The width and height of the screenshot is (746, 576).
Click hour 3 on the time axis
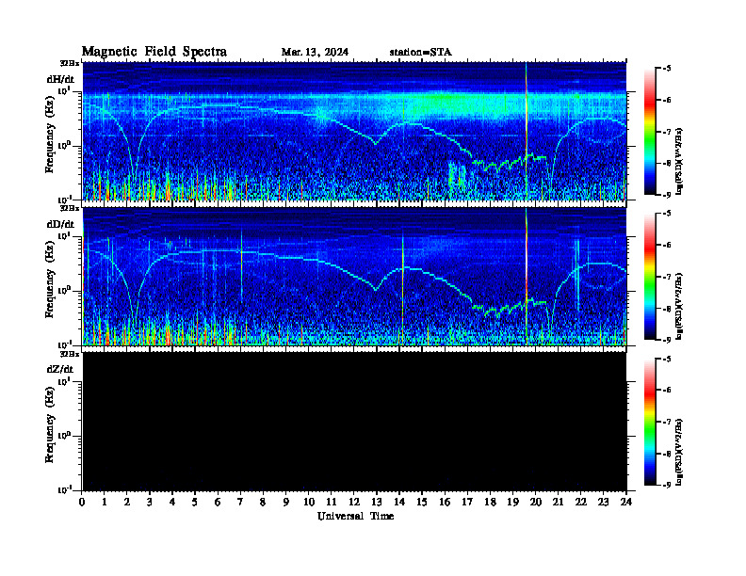coord(150,502)
